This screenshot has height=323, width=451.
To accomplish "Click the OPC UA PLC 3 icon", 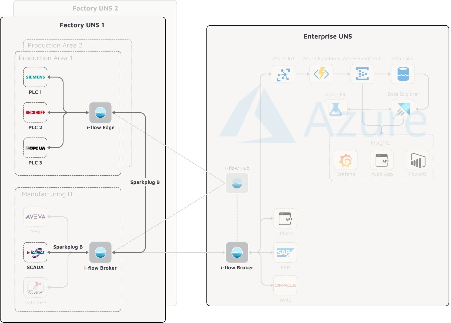I will (x=35, y=148).
